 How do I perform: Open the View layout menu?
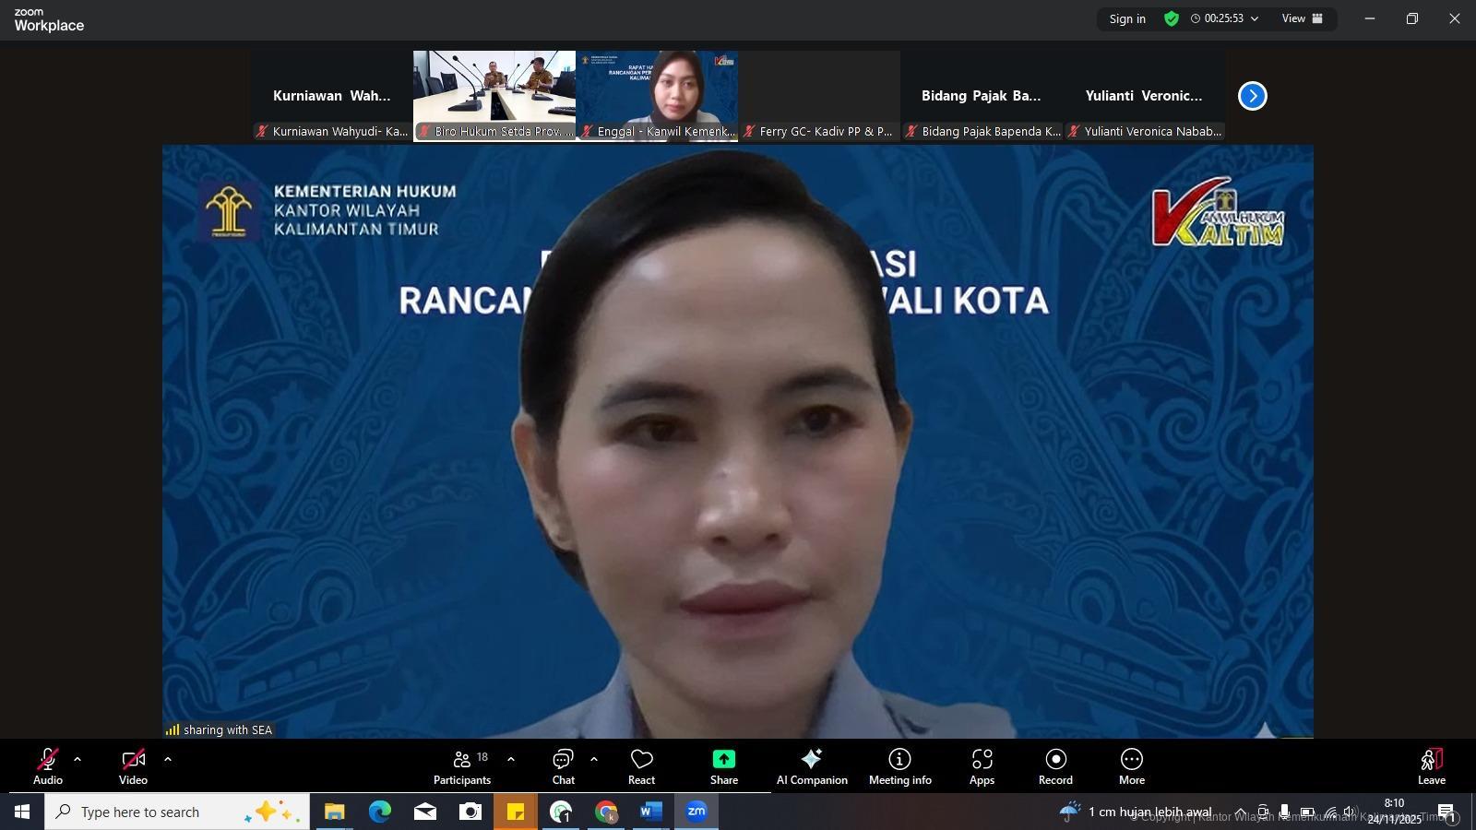click(x=1302, y=18)
